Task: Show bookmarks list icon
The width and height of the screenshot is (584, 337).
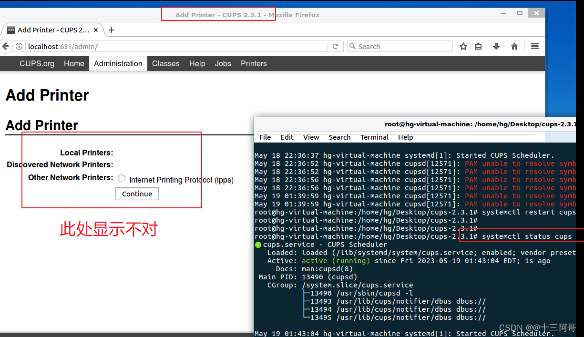Action: point(478,46)
